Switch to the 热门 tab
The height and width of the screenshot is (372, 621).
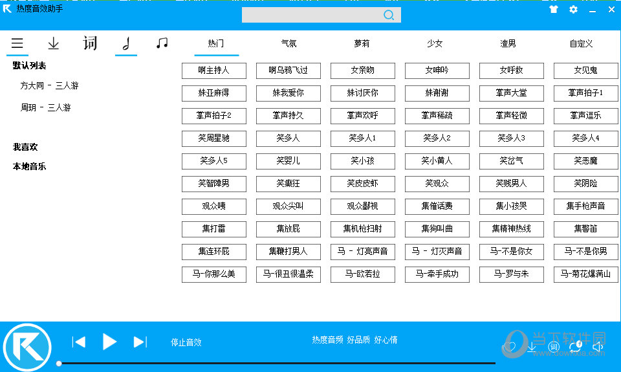pos(216,43)
